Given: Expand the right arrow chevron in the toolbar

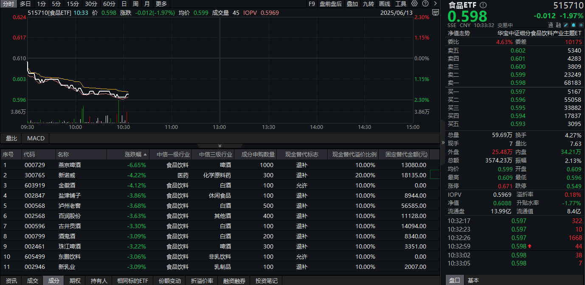Looking at the screenshot, I should click(x=436, y=3).
